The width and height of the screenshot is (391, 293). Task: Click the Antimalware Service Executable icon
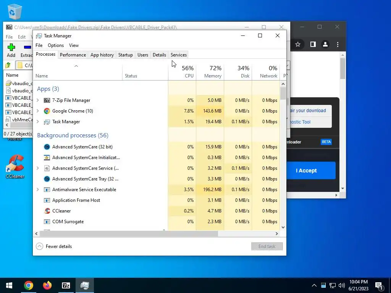tap(47, 190)
